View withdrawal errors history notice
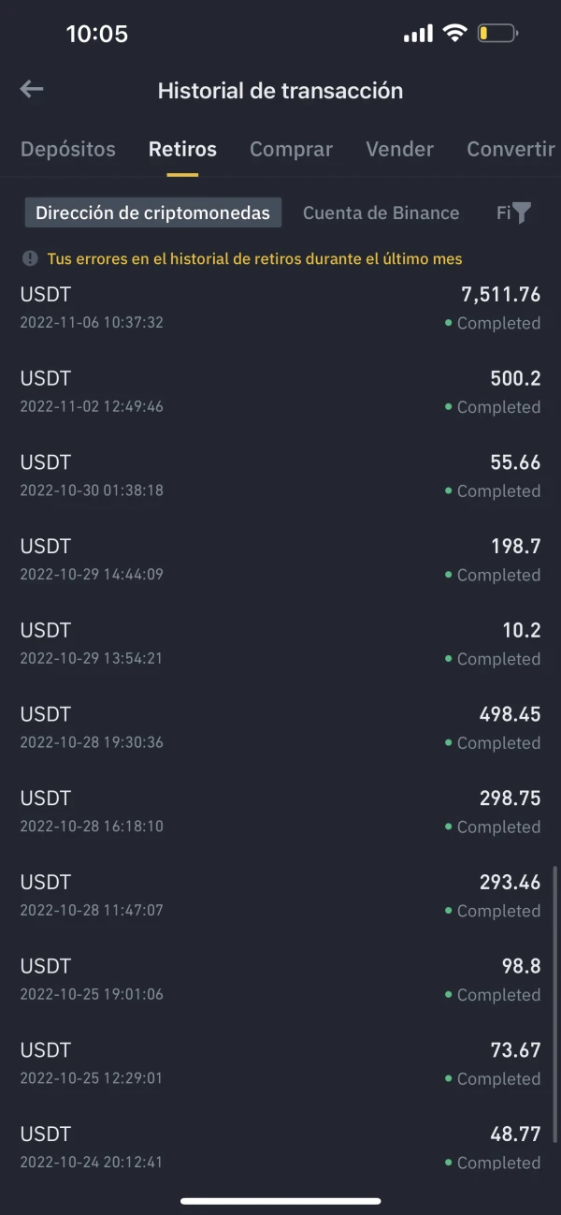 (254, 258)
